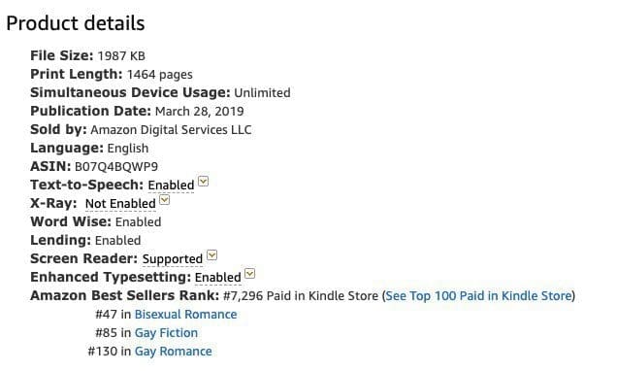Go to the Gay Fiction category
This screenshot has height=371, width=617.
pyautogui.click(x=166, y=333)
